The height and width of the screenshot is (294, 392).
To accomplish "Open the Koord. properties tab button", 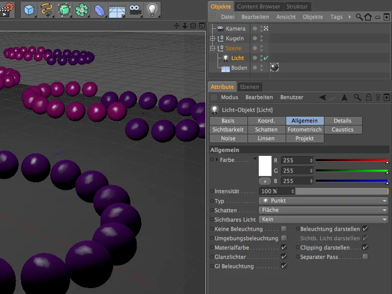I will pos(266,121).
